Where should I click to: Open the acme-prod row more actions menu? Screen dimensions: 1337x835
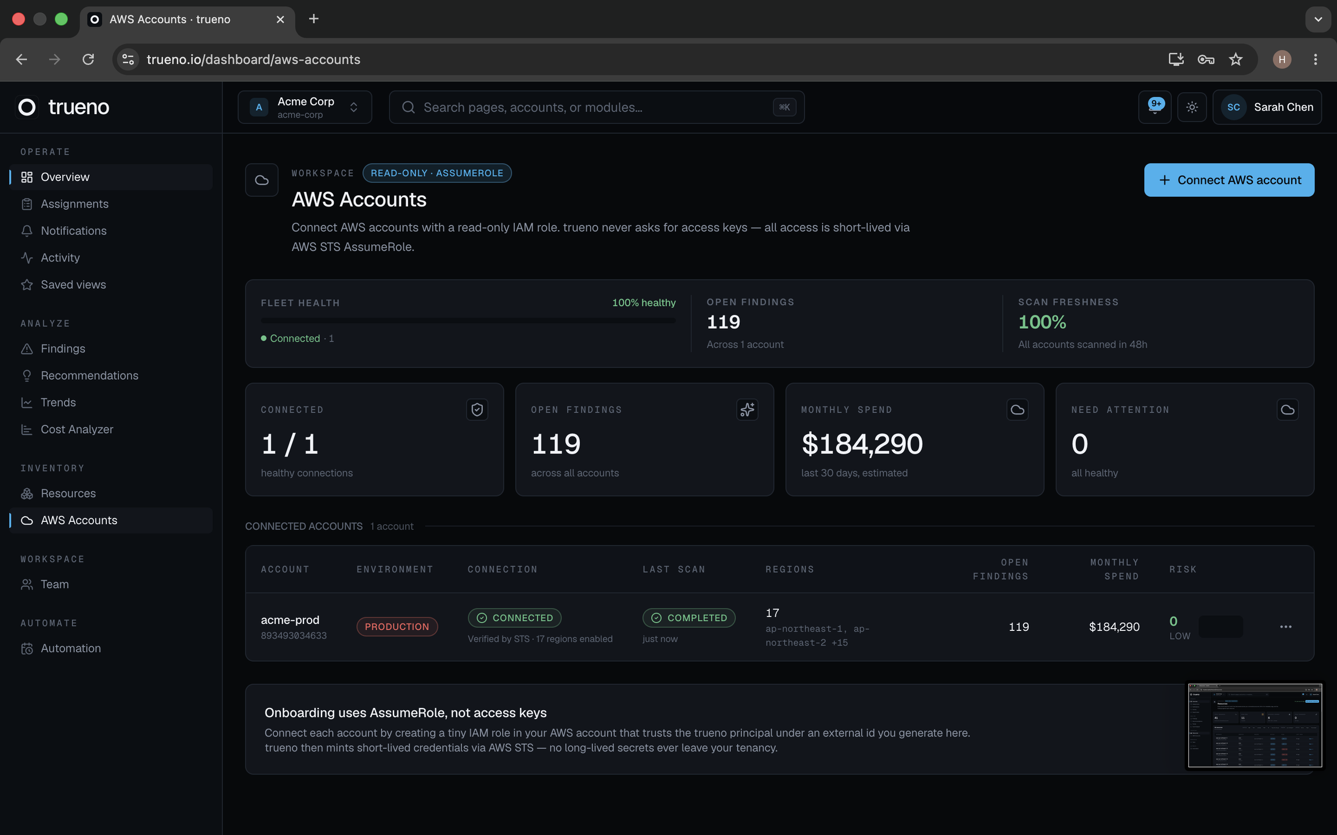[x=1286, y=627]
